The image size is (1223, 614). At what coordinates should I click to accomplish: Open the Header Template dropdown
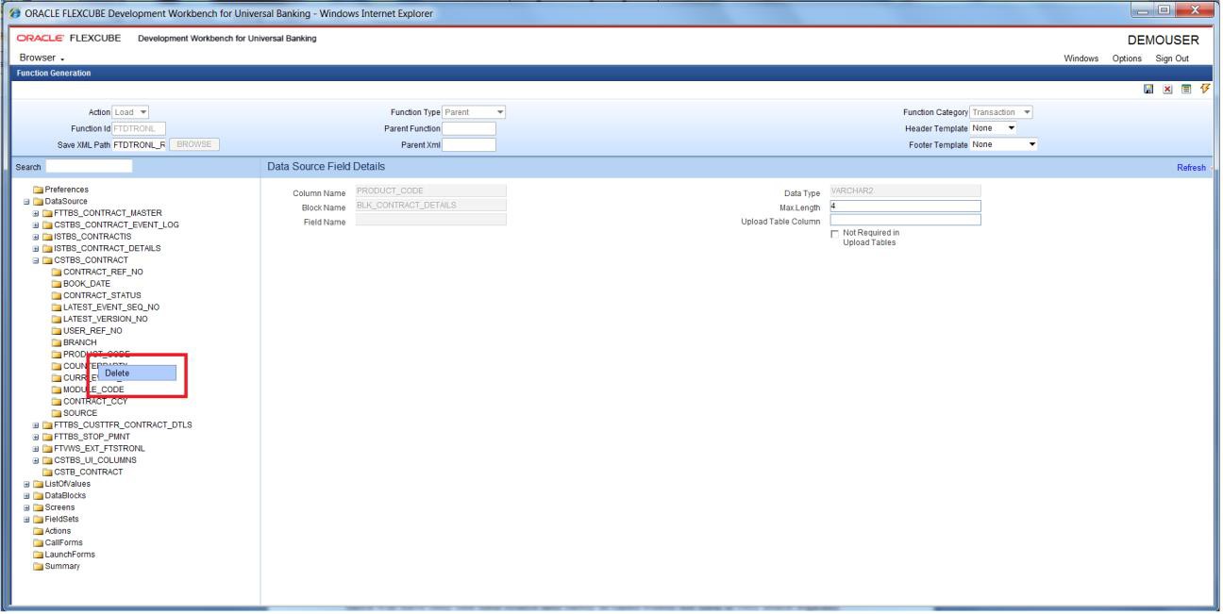[994, 128]
